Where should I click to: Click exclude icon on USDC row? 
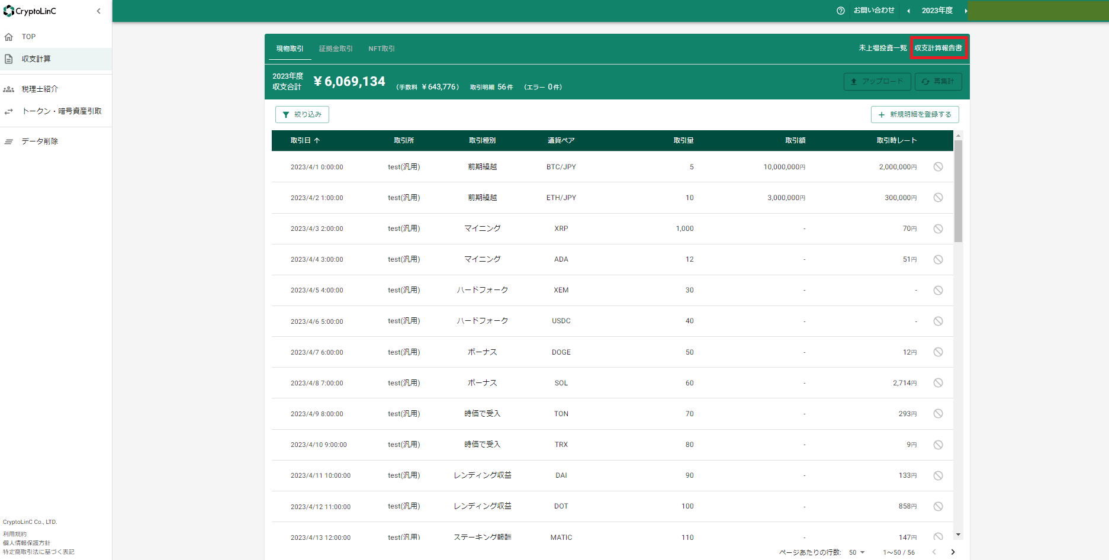[x=938, y=321]
